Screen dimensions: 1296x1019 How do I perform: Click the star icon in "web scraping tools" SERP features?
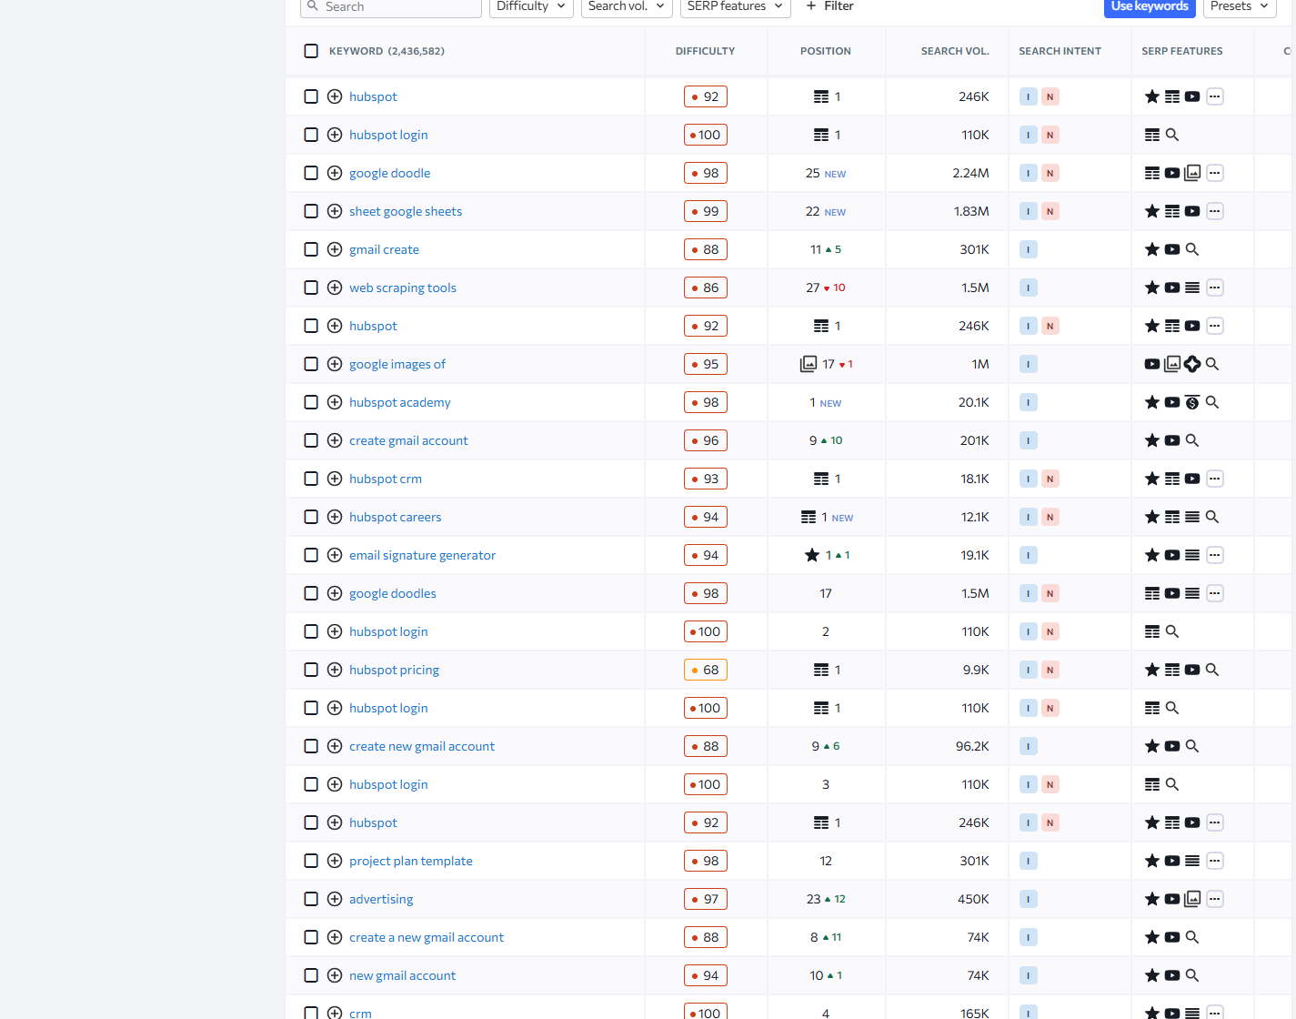pos(1152,288)
